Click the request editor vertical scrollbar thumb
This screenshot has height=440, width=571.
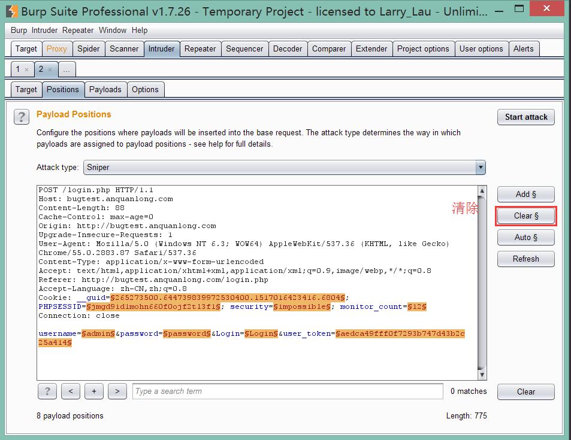pos(482,282)
